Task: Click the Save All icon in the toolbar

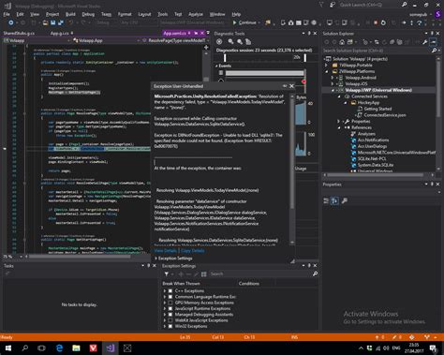Action: (x=61, y=22)
